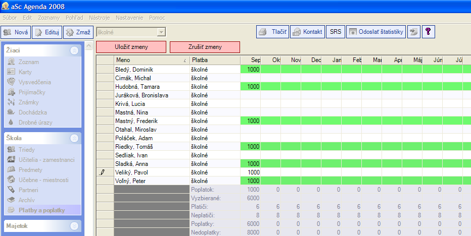The width and height of the screenshot is (471, 236).
Task: Select the Mastná, Nina row name
Action: (131, 112)
